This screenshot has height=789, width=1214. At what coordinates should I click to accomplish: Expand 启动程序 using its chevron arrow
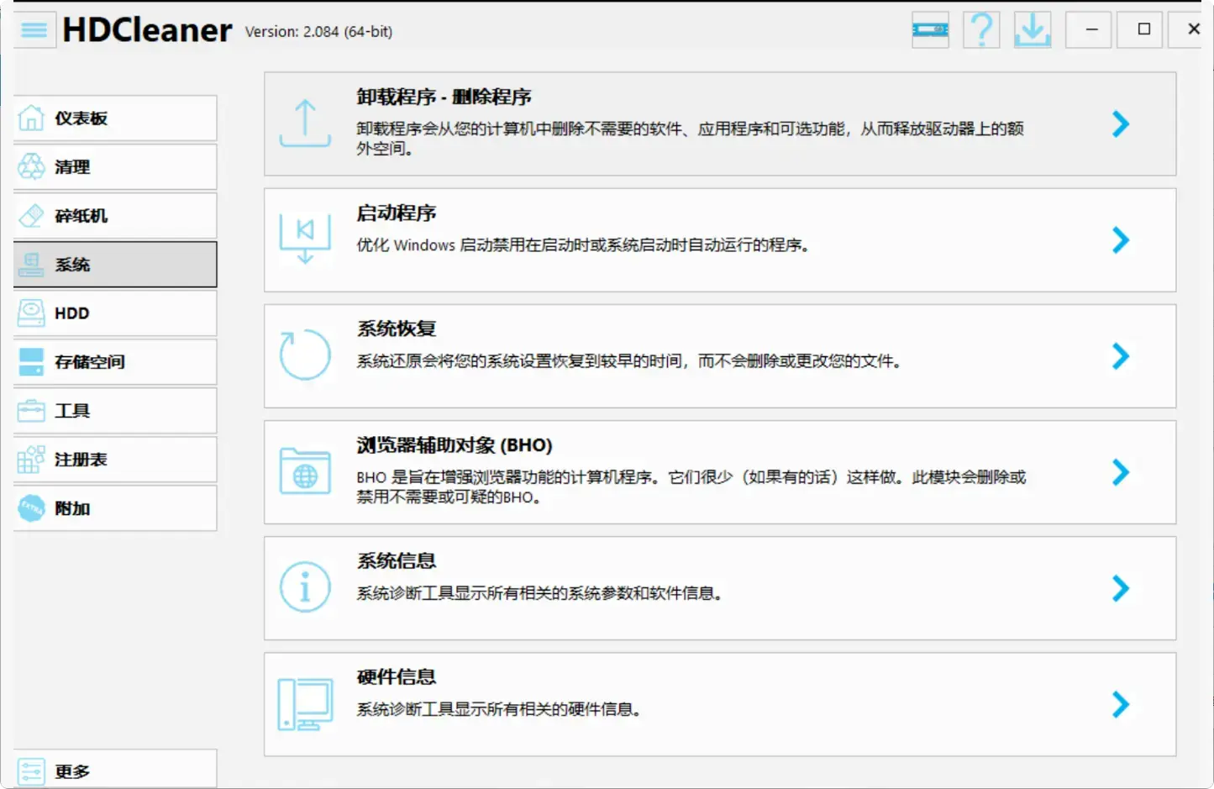[1121, 240]
